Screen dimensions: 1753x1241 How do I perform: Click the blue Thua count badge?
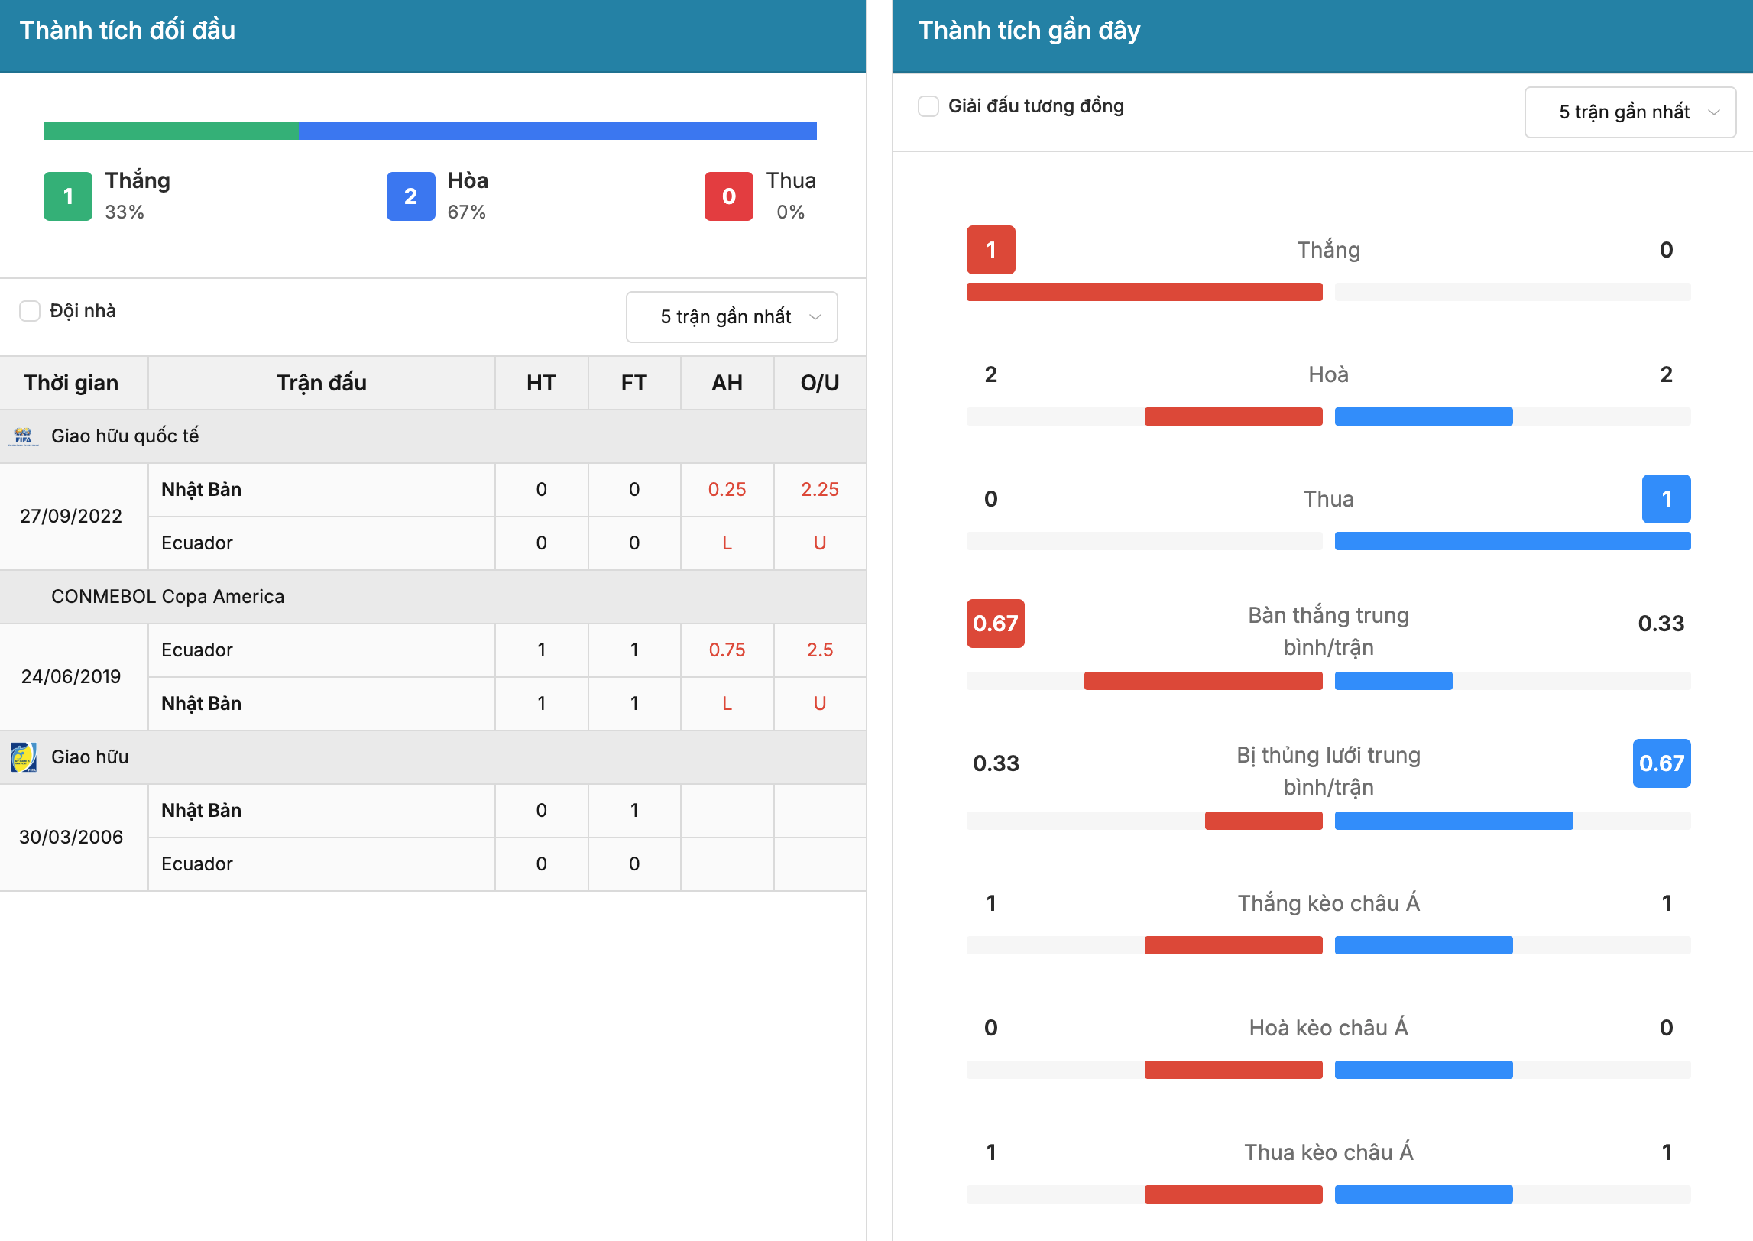coord(1666,499)
